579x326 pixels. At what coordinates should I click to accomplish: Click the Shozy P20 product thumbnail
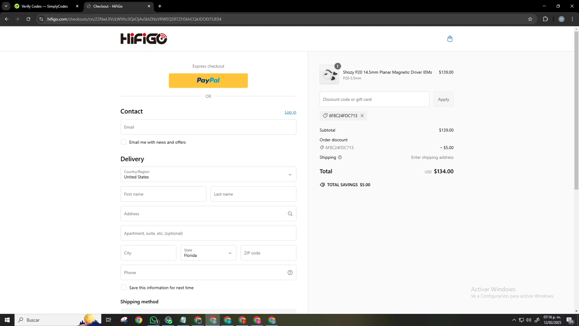(x=329, y=75)
